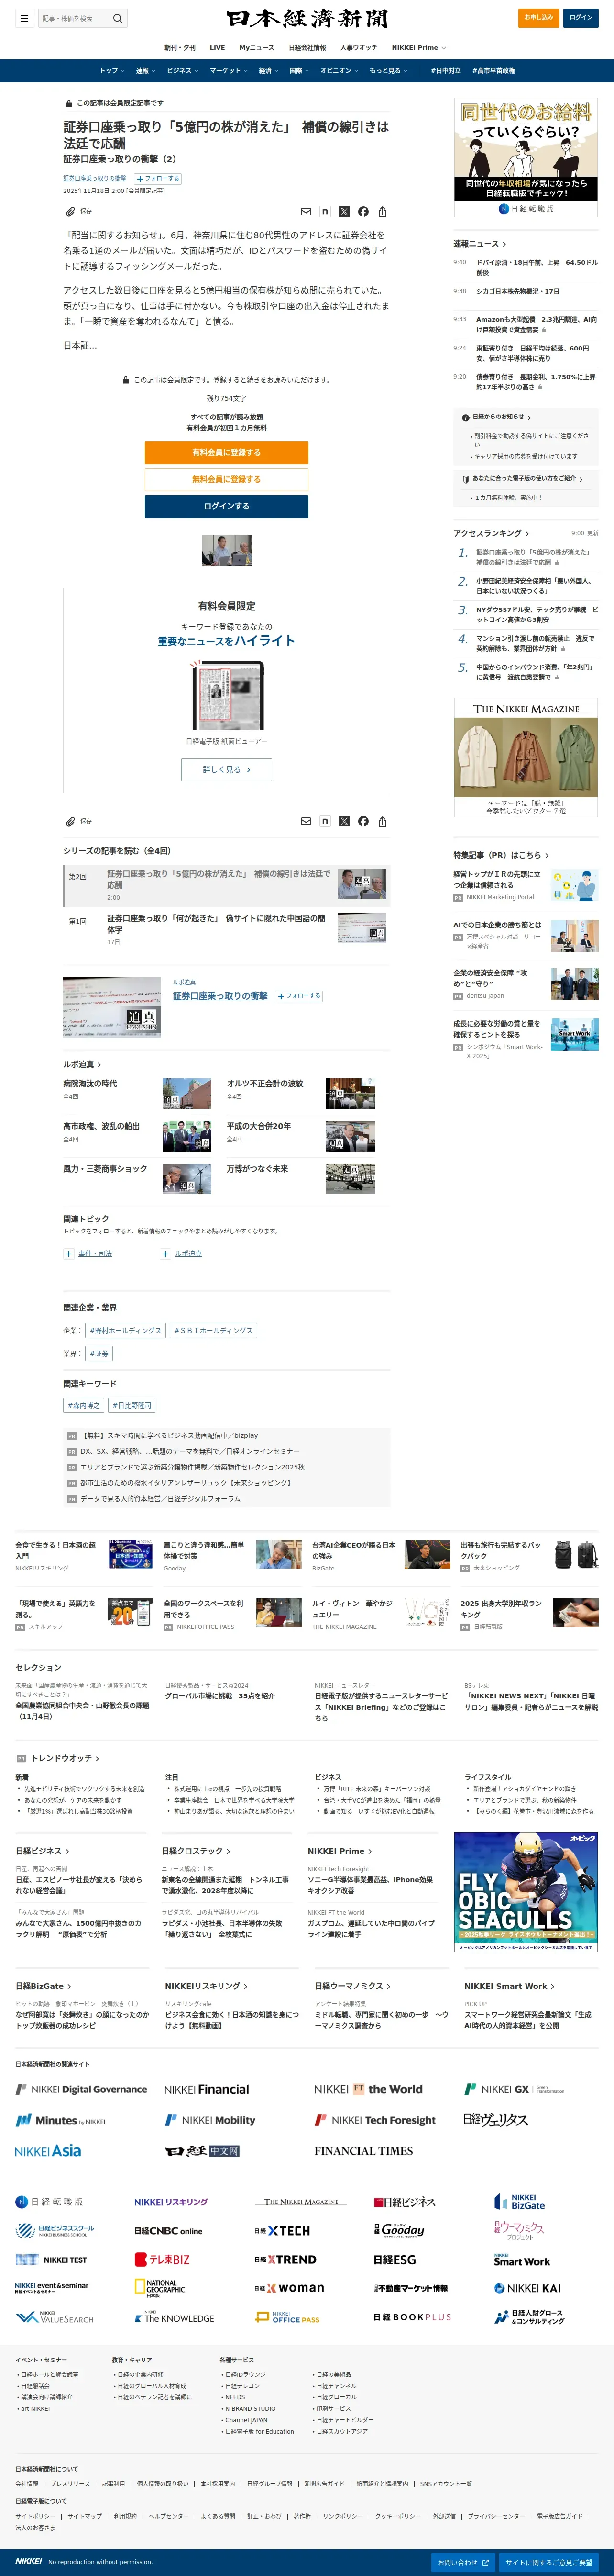The height and width of the screenshot is (2576, 614).
Task: Open 人事ウオッチ in the top menu
Action: pyautogui.click(x=359, y=47)
